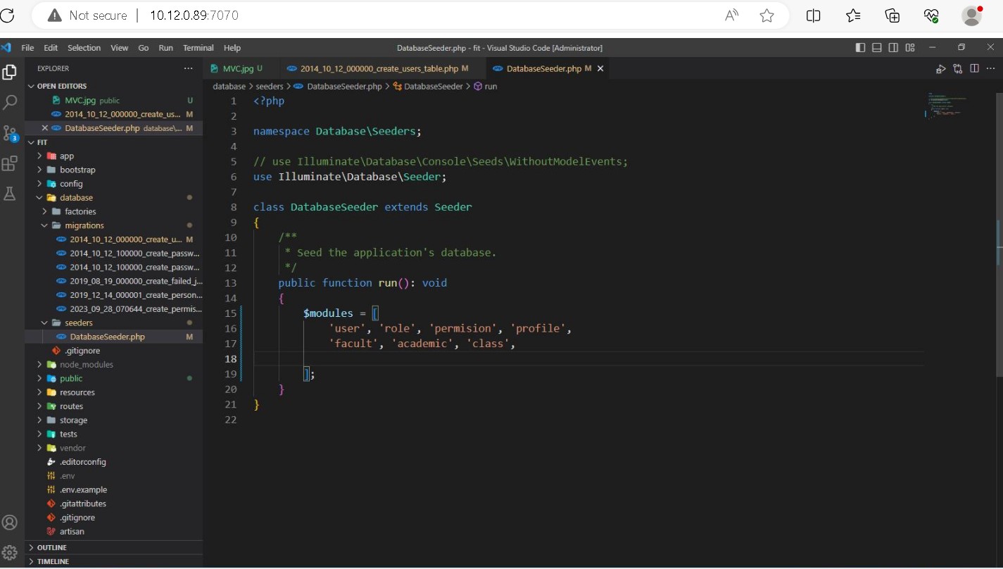Open Manage settings gear icon
The height and width of the screenshot is (569, 1003).
click(x=10, y=553)
